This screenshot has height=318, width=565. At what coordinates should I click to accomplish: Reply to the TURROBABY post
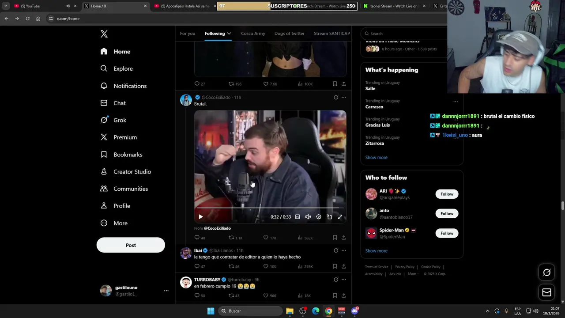click(x=200, y=295)
